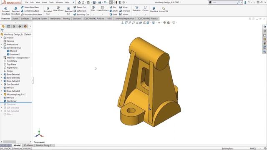Select the Origin item in the tree
Viewport: 267px width, 150px height.
[8, 71]
